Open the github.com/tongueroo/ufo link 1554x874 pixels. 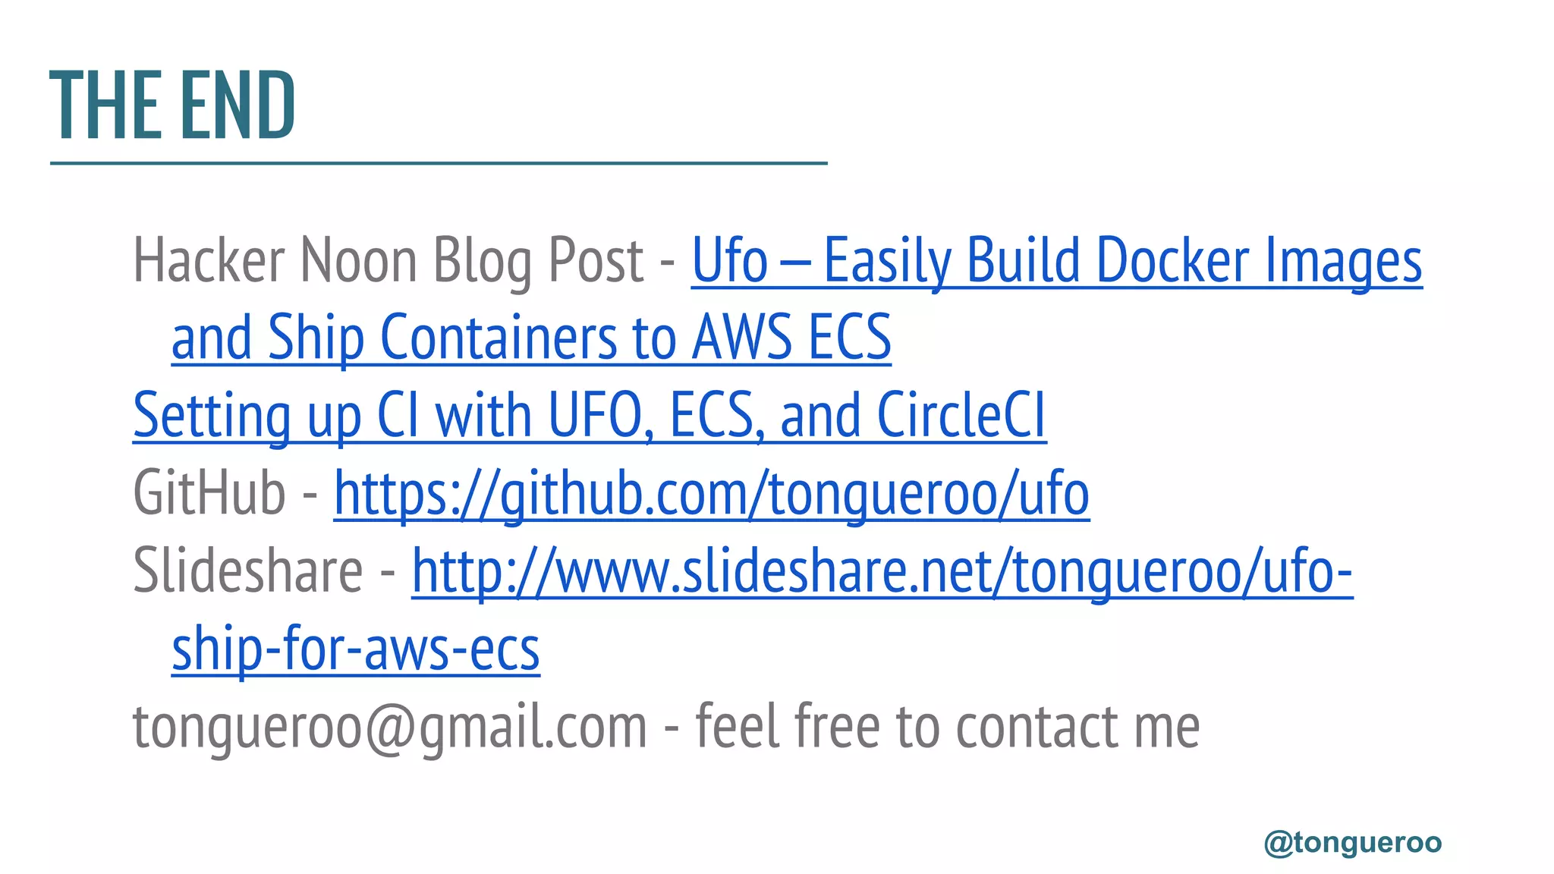pyautogui.click(x=712, y=494)
